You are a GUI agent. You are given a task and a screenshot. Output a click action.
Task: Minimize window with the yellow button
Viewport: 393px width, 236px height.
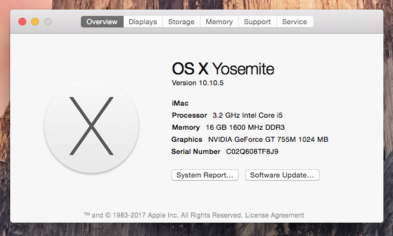[x=35, y=22]
